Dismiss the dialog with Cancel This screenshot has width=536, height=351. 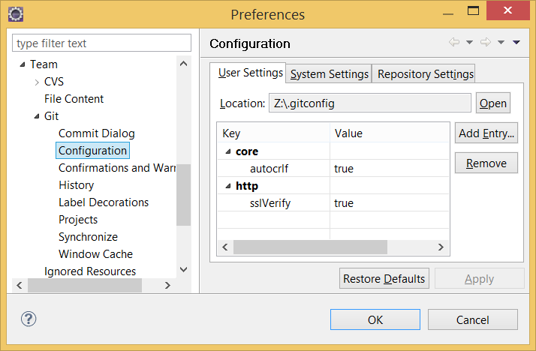pyautogui.click(x=472, y=319)
